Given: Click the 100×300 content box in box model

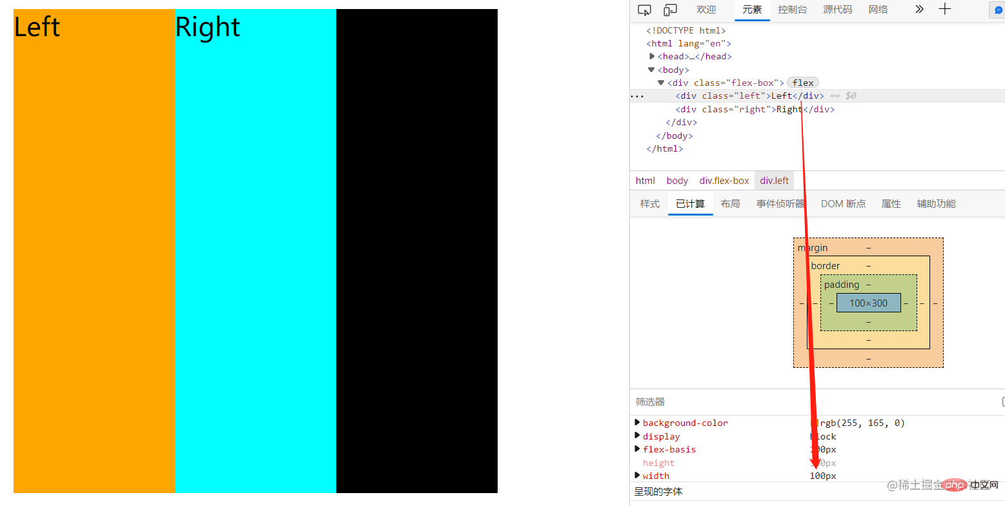Looking at the screenshot, I should (x=868, y=303).
